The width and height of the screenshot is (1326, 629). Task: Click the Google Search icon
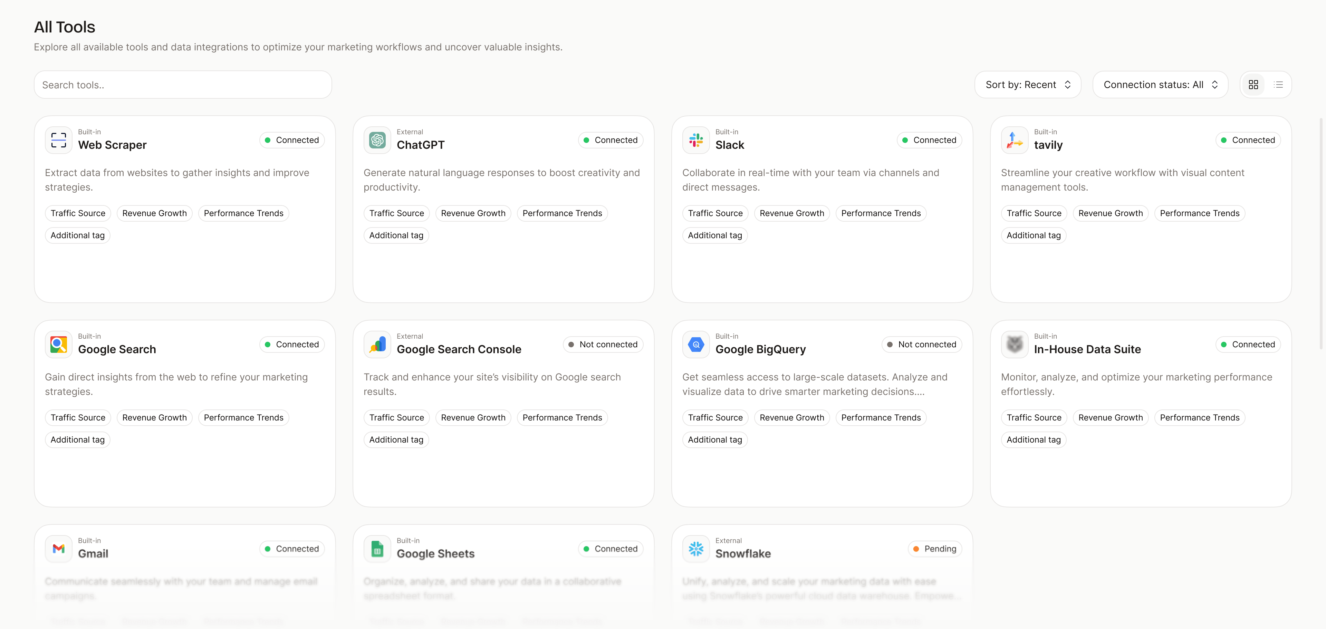tap(58, 344)
